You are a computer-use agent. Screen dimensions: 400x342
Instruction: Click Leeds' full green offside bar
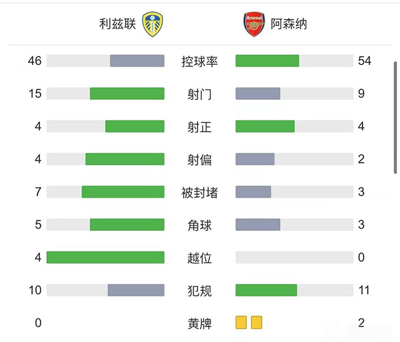pos(105,257)
